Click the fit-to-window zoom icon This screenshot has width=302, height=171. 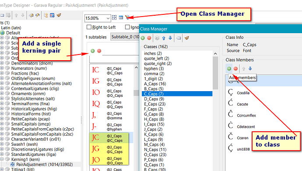(114, 17)
